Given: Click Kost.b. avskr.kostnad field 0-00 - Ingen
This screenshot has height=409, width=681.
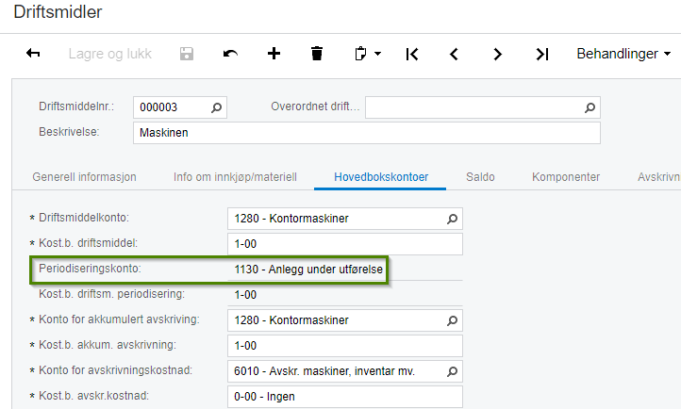Looking at the screenshot, I should pyautogui.click(x=345, y=397).
